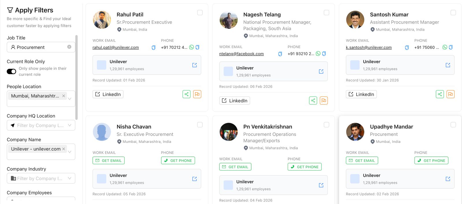Viewport: 462px width, 204px height.
Task: Click the 'Record Updated: 01 Feb 2026' text
Action: (x=119, y=80)
